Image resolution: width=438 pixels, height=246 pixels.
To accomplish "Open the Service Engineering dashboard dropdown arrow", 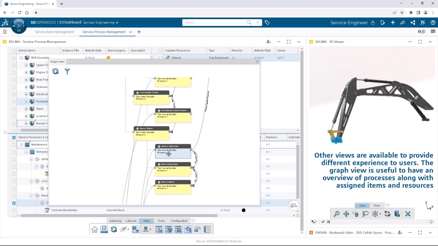I will [x=117, y=23].
